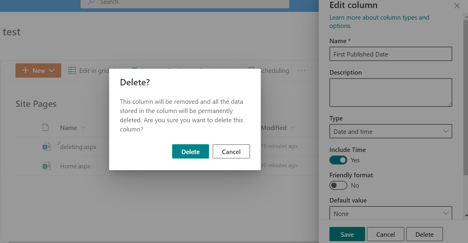The image size is (468, 243).
Task: Edit the column Name field
Action: pyautogui.click(x=391, y=54)
